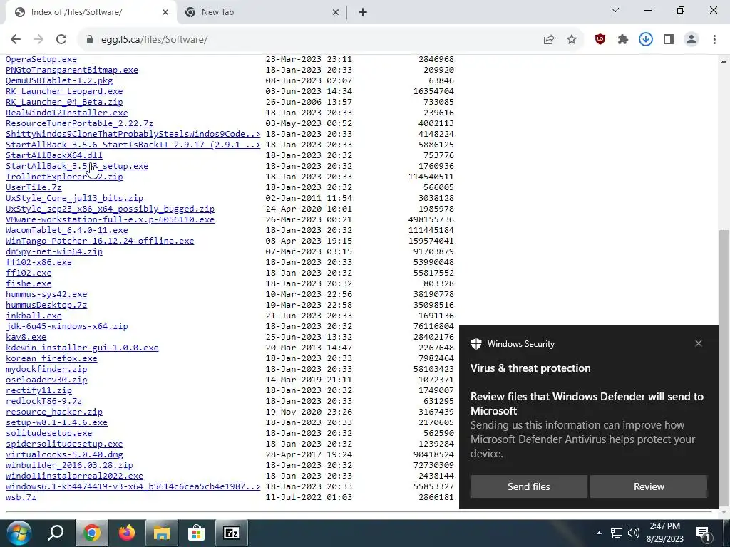Open the Windows Start button
The width and height of the screenshot is (730, 547).
click(19, 533)
